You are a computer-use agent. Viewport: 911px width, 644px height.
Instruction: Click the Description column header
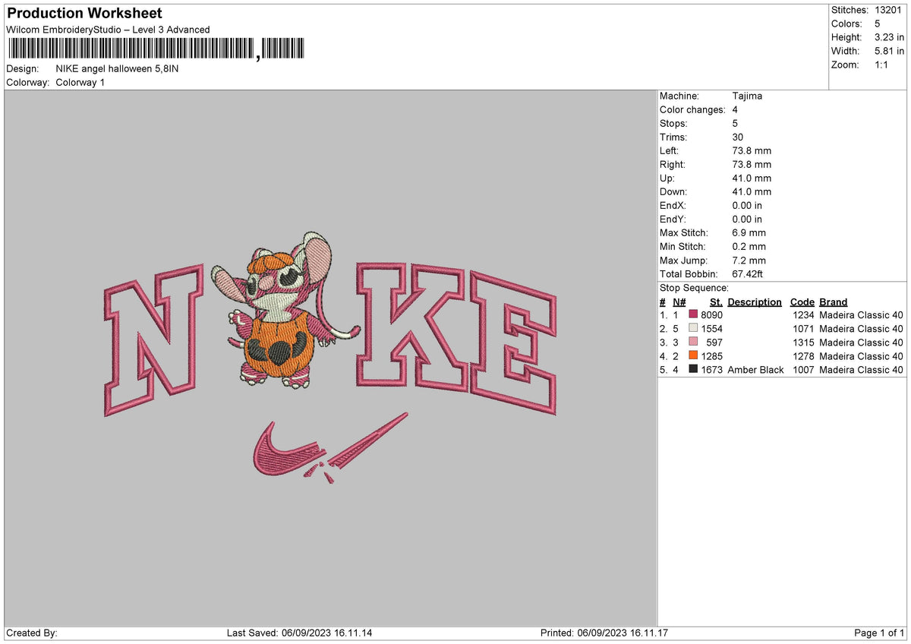tap(755, 301)
